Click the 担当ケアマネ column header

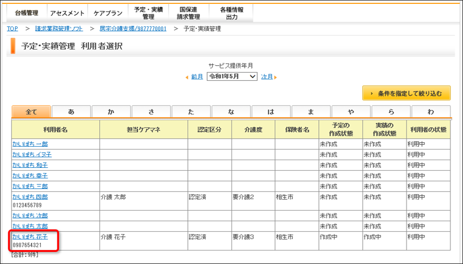click(x=144, y=129)
